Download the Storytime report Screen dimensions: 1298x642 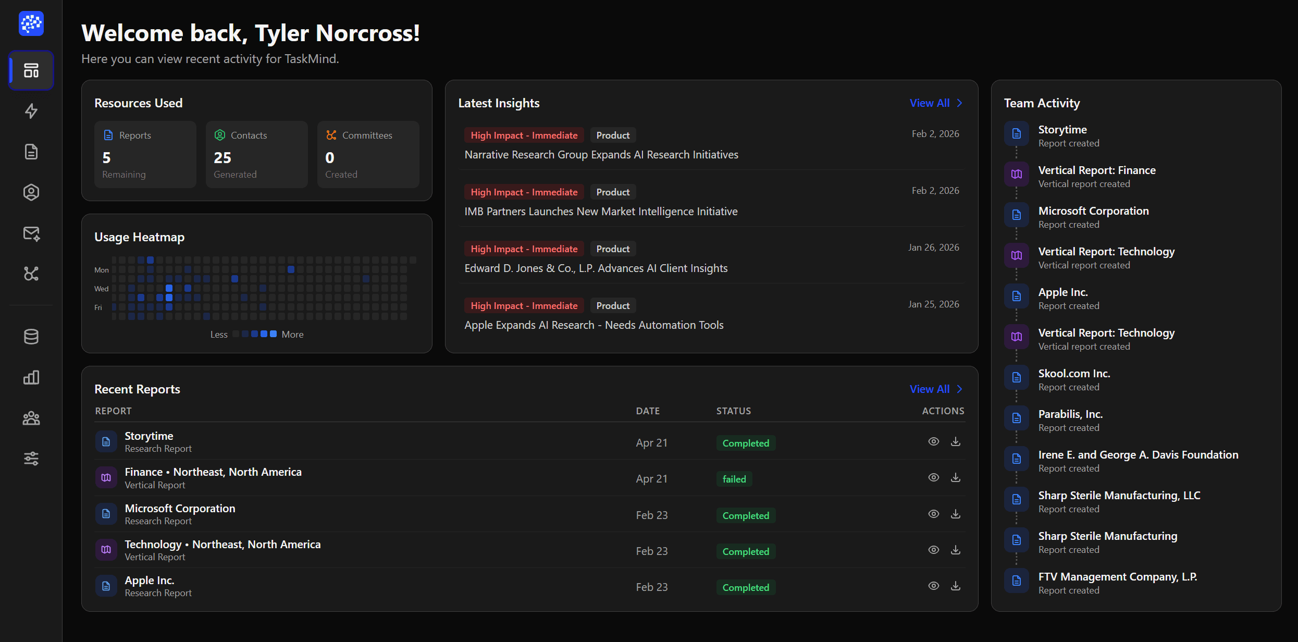956,441
